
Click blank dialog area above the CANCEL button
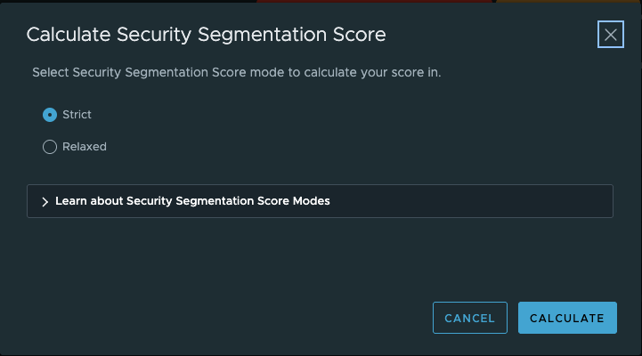469,267
